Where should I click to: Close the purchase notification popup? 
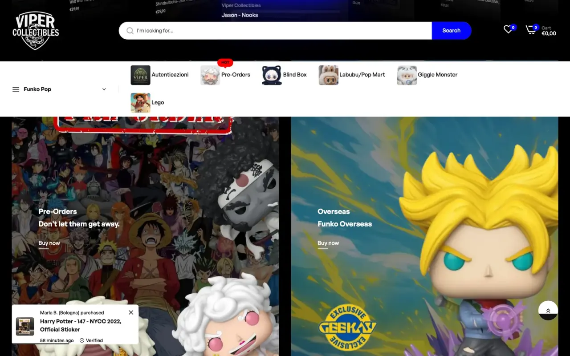point(131,312)
